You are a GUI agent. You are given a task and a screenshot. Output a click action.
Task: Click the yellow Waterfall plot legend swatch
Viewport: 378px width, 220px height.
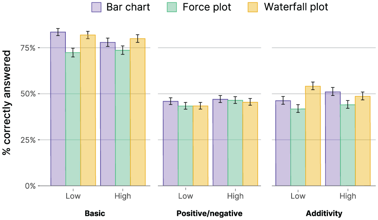point(253,7)
